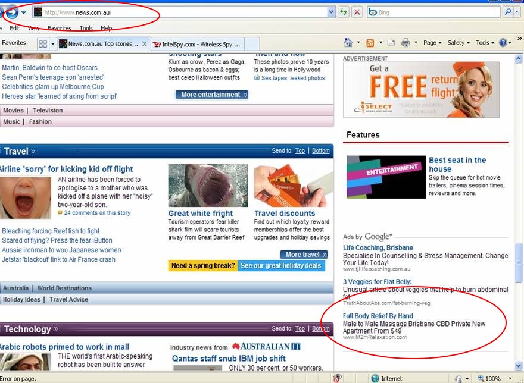Open the World Destinations link

(x=64, y=288)
